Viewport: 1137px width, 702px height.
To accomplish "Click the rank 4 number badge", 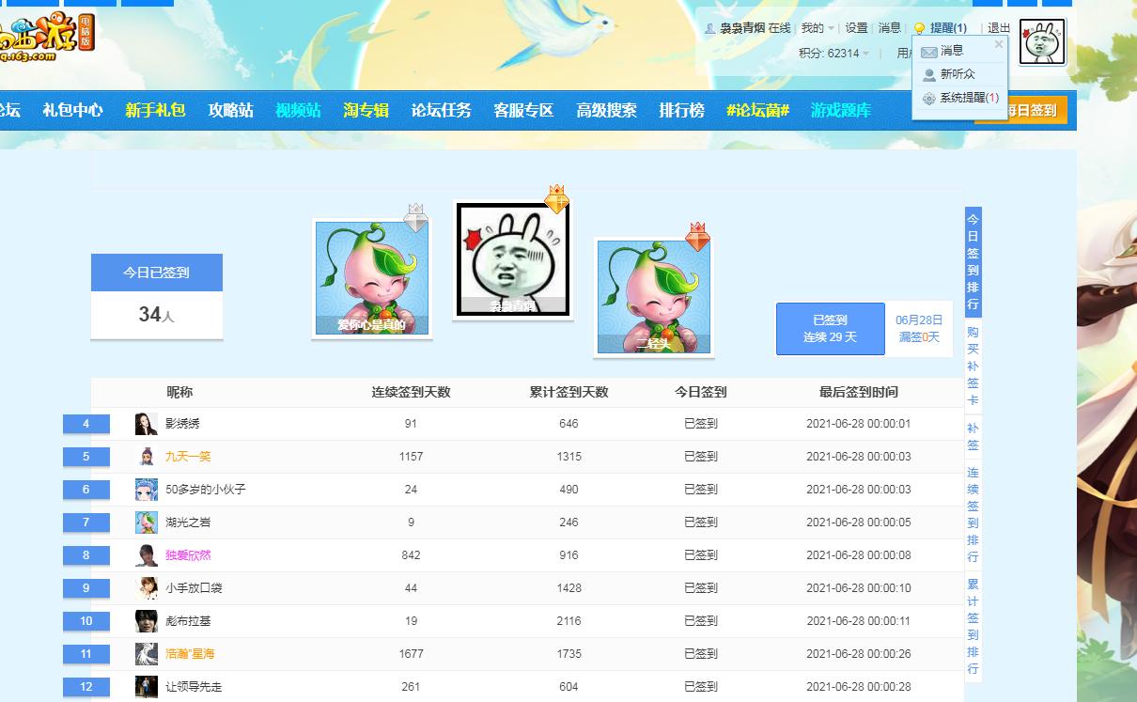I will click(86, 424).
